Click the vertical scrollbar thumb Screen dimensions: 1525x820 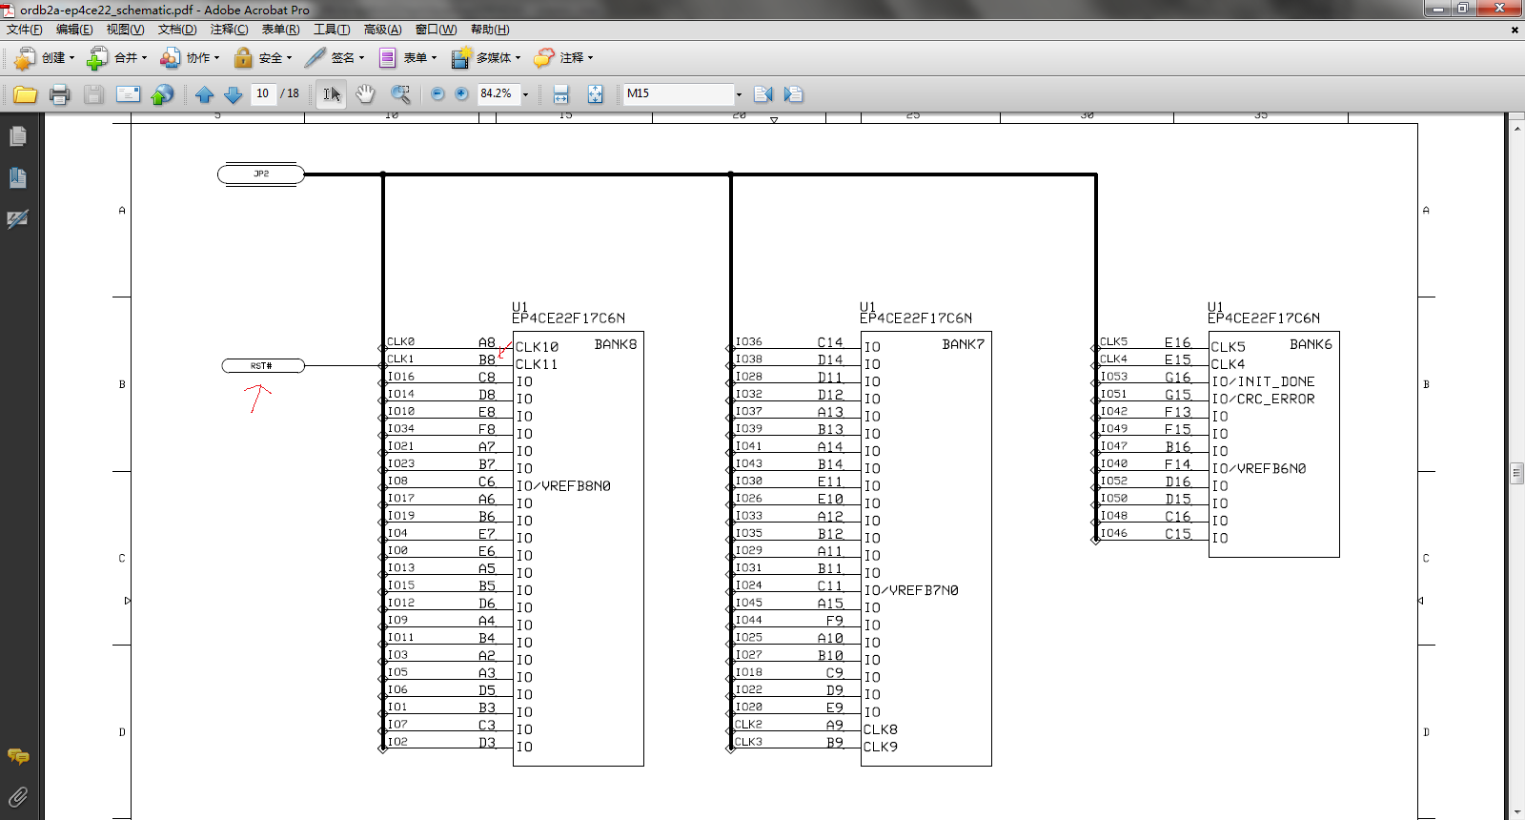(x=1516, y=473)
